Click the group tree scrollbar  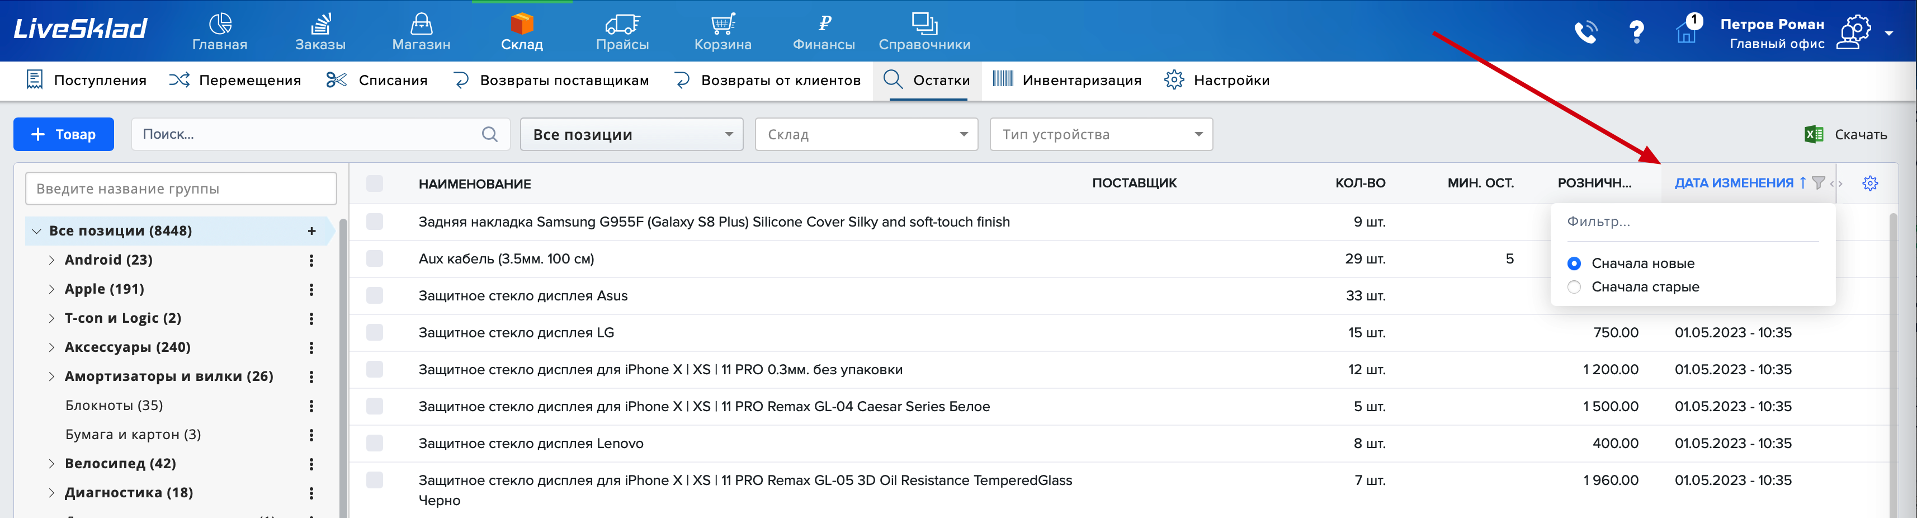click(343, 369)
